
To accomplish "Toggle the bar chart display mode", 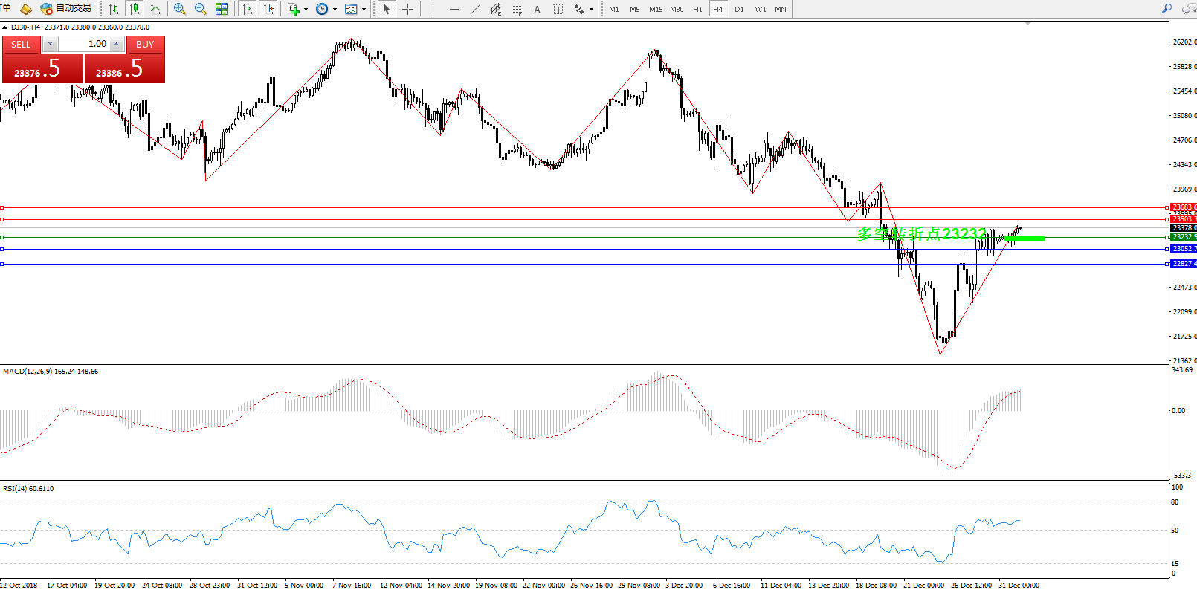I will (x=114, y=9).
